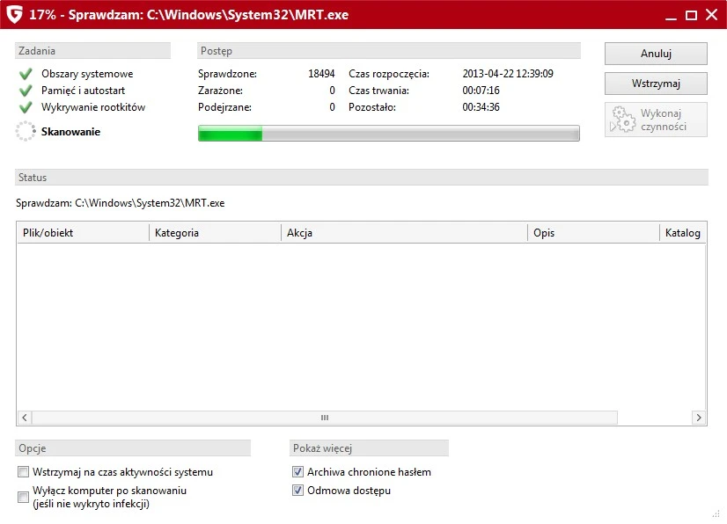Sort by the Plik/obiekt column header
727x524 pixels.
pyautogui.click(x=83, y=233)
